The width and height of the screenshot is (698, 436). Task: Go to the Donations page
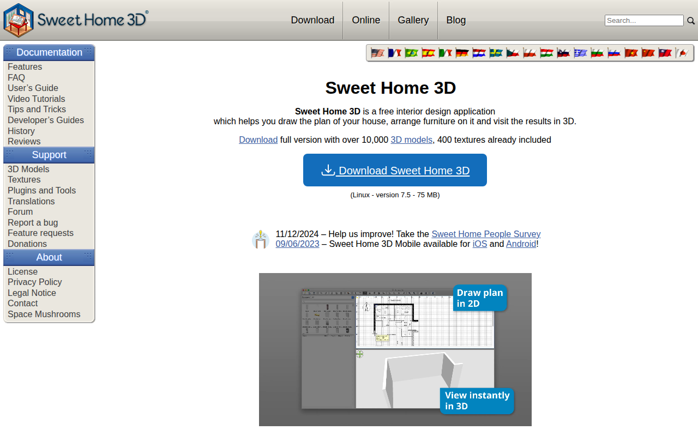pyautogui.click(x=27, y=244)
